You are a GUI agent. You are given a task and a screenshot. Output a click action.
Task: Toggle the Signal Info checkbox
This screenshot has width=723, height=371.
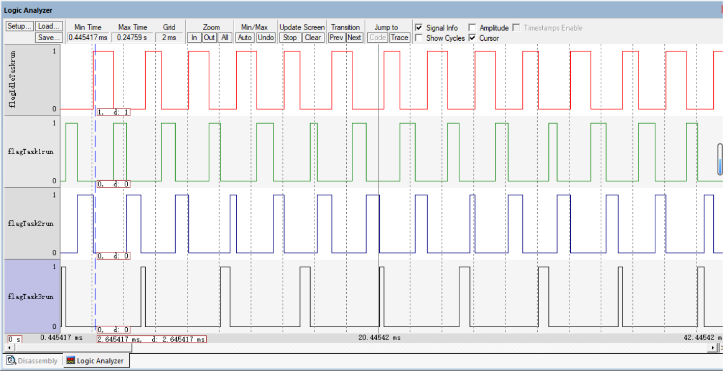(419, 28)
